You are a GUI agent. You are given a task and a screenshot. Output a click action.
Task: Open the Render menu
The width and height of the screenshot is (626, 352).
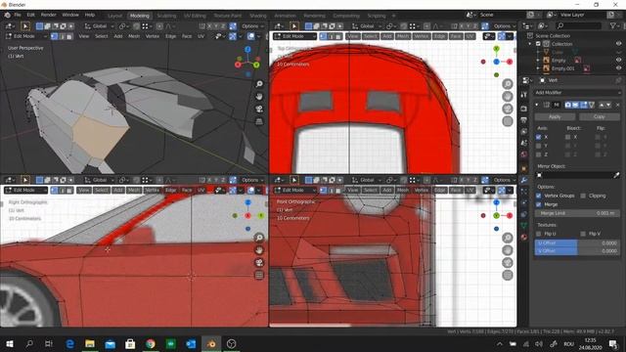[48, 15]
